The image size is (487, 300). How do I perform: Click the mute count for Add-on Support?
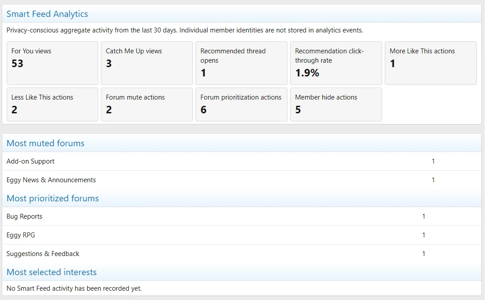433,161
